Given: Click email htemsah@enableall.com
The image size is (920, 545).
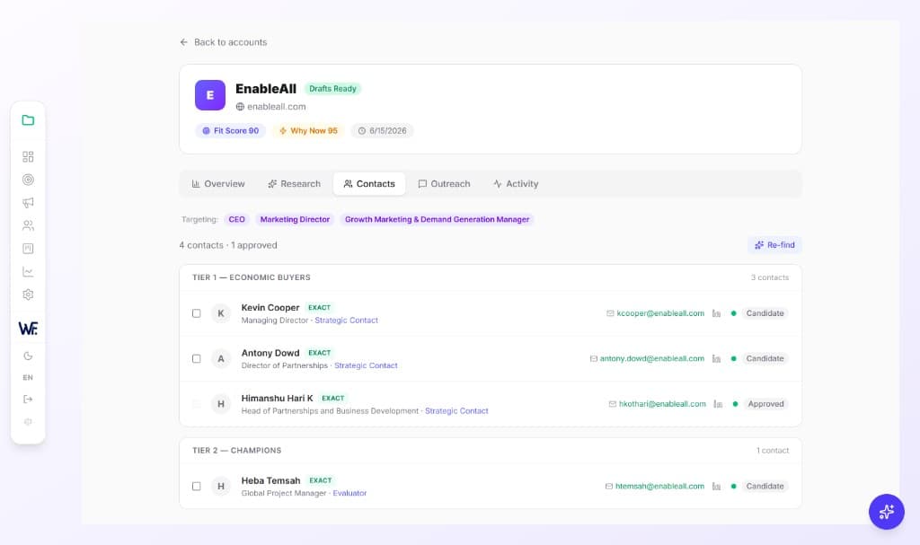Looking at the screenshot, I should [659, 487].
